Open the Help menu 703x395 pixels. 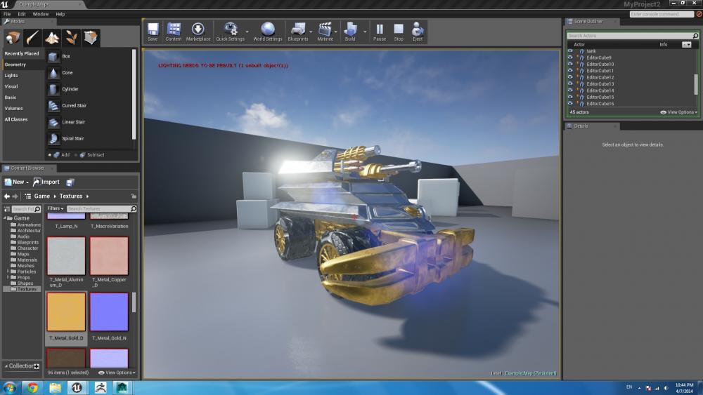click(x=60, y=14)
